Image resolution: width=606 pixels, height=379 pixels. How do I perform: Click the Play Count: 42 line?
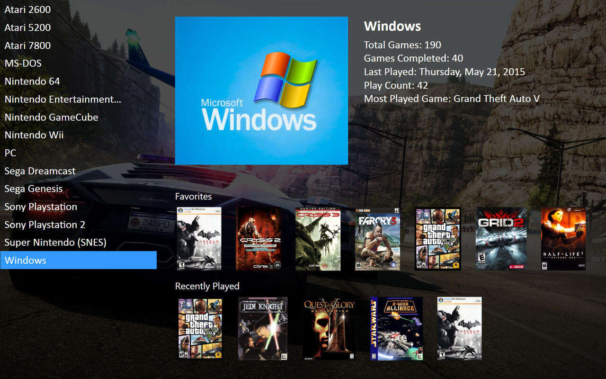pyautogui.click(x=396, y=85)
